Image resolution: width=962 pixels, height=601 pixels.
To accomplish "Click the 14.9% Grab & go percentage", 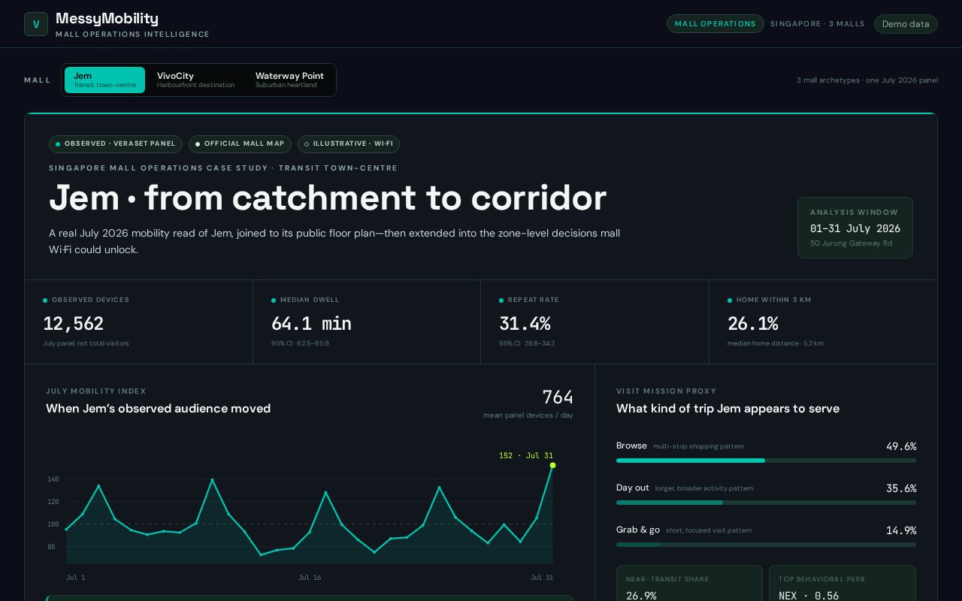I will click(x=901, y=530).
